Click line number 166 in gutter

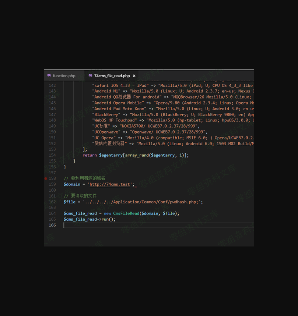pyautogui.click(x=52, y=225)
